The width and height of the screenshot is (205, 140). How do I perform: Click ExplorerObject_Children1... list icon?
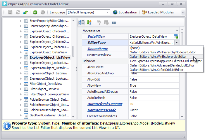tap(26, 36)
